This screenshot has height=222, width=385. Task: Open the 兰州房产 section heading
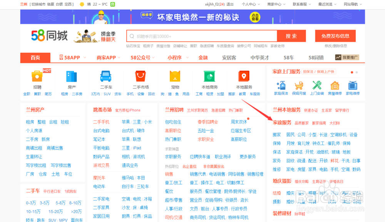35,110
